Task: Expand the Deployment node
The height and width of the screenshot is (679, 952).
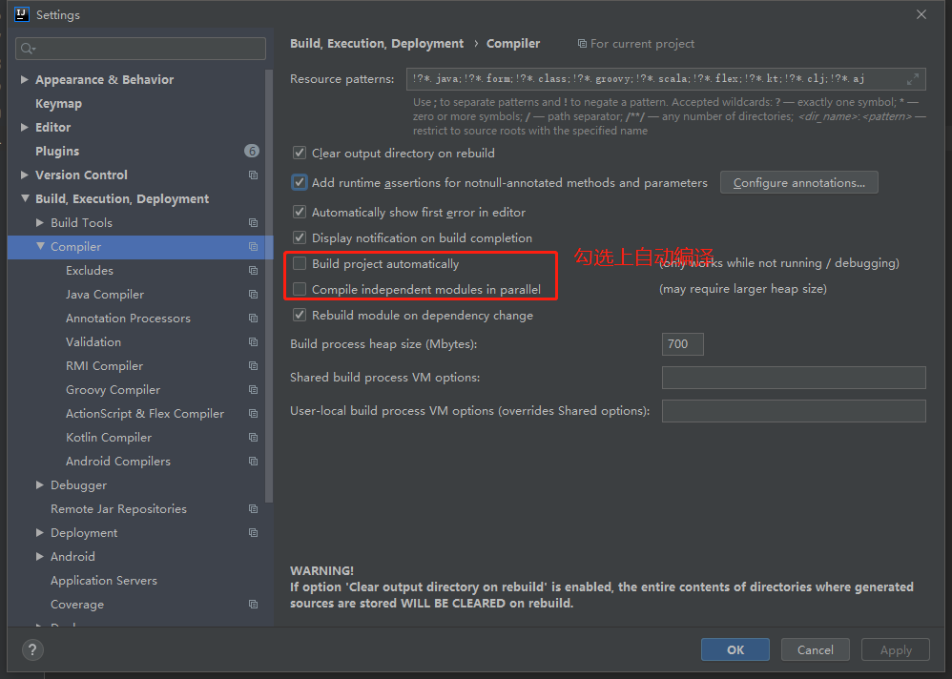Action: pos(39,533)
